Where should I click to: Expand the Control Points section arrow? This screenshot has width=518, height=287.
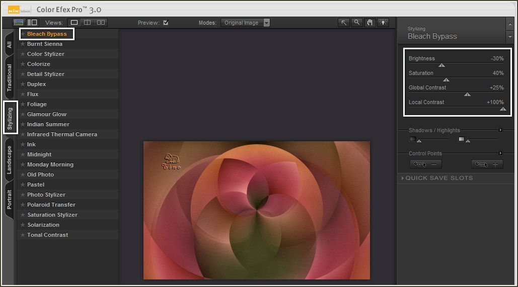point(500,153)
